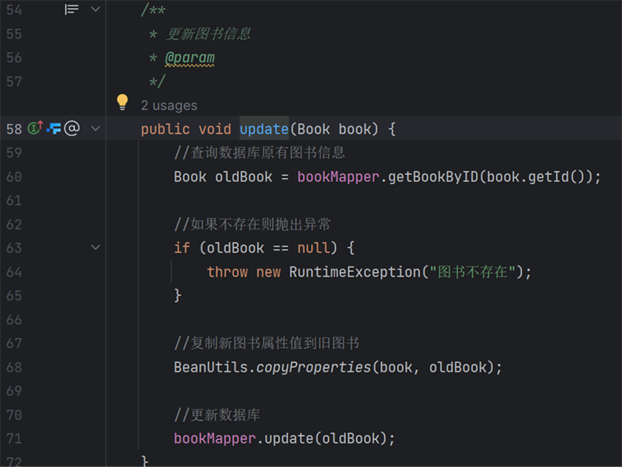Viewport: 622px width, 467px height.
Task: Click RuntimeException on line 64
Action: point(355,272)
